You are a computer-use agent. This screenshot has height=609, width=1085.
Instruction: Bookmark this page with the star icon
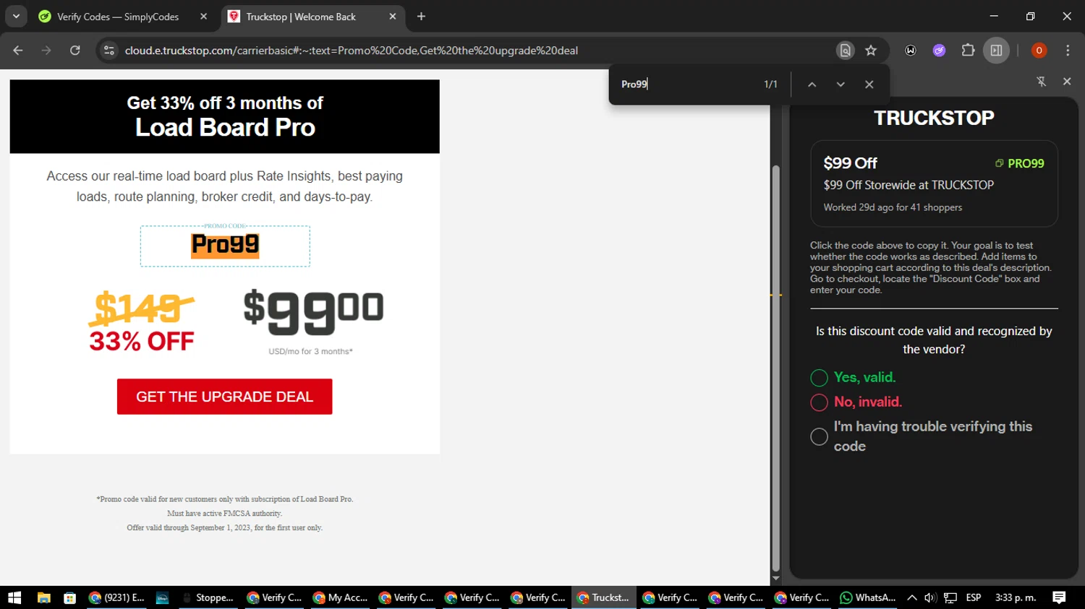(871, 51)
